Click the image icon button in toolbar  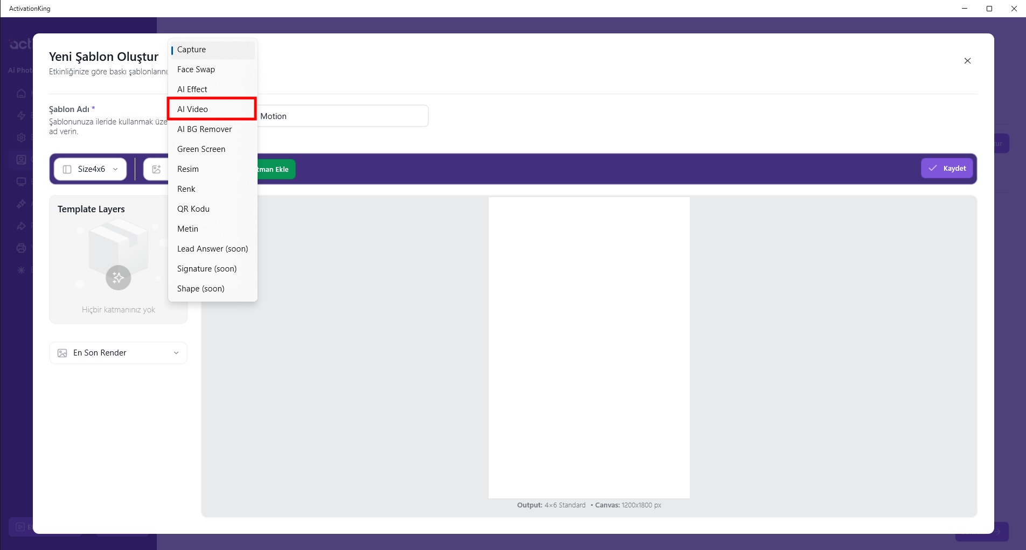[156, 169]
